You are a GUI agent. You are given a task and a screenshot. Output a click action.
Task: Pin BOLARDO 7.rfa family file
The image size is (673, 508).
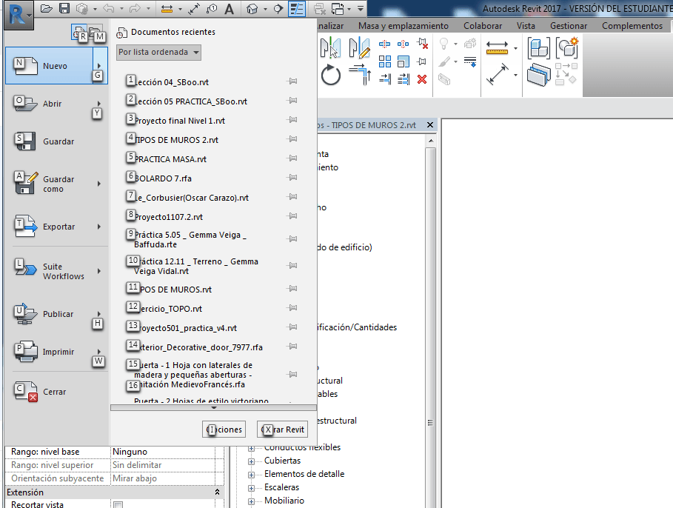[292, 177]
